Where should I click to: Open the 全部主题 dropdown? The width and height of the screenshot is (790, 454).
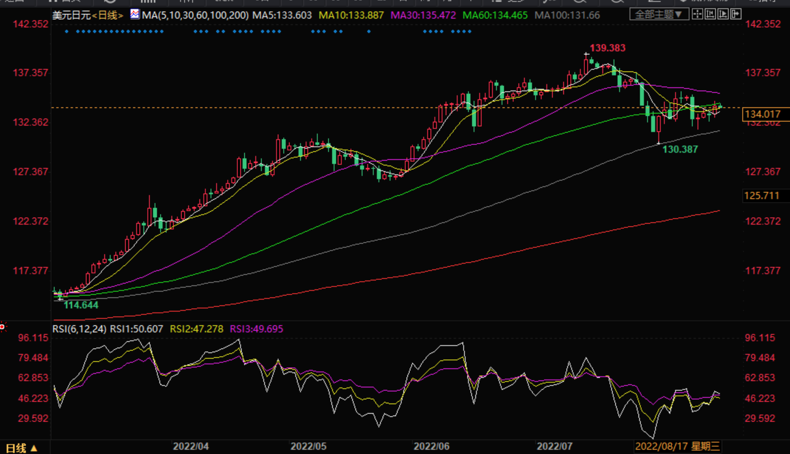[658, 14]
